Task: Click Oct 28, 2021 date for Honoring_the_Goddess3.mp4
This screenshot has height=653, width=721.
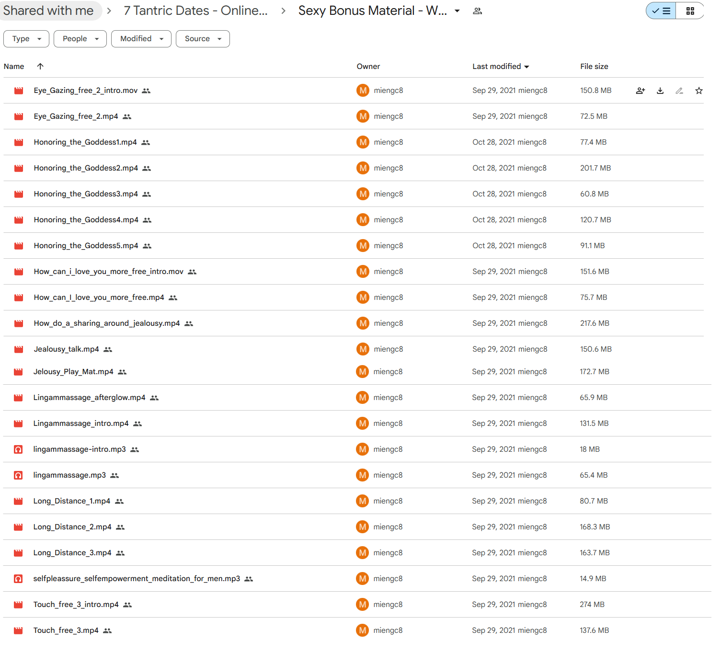Action: pyautogui.click(x=493, y=194)
